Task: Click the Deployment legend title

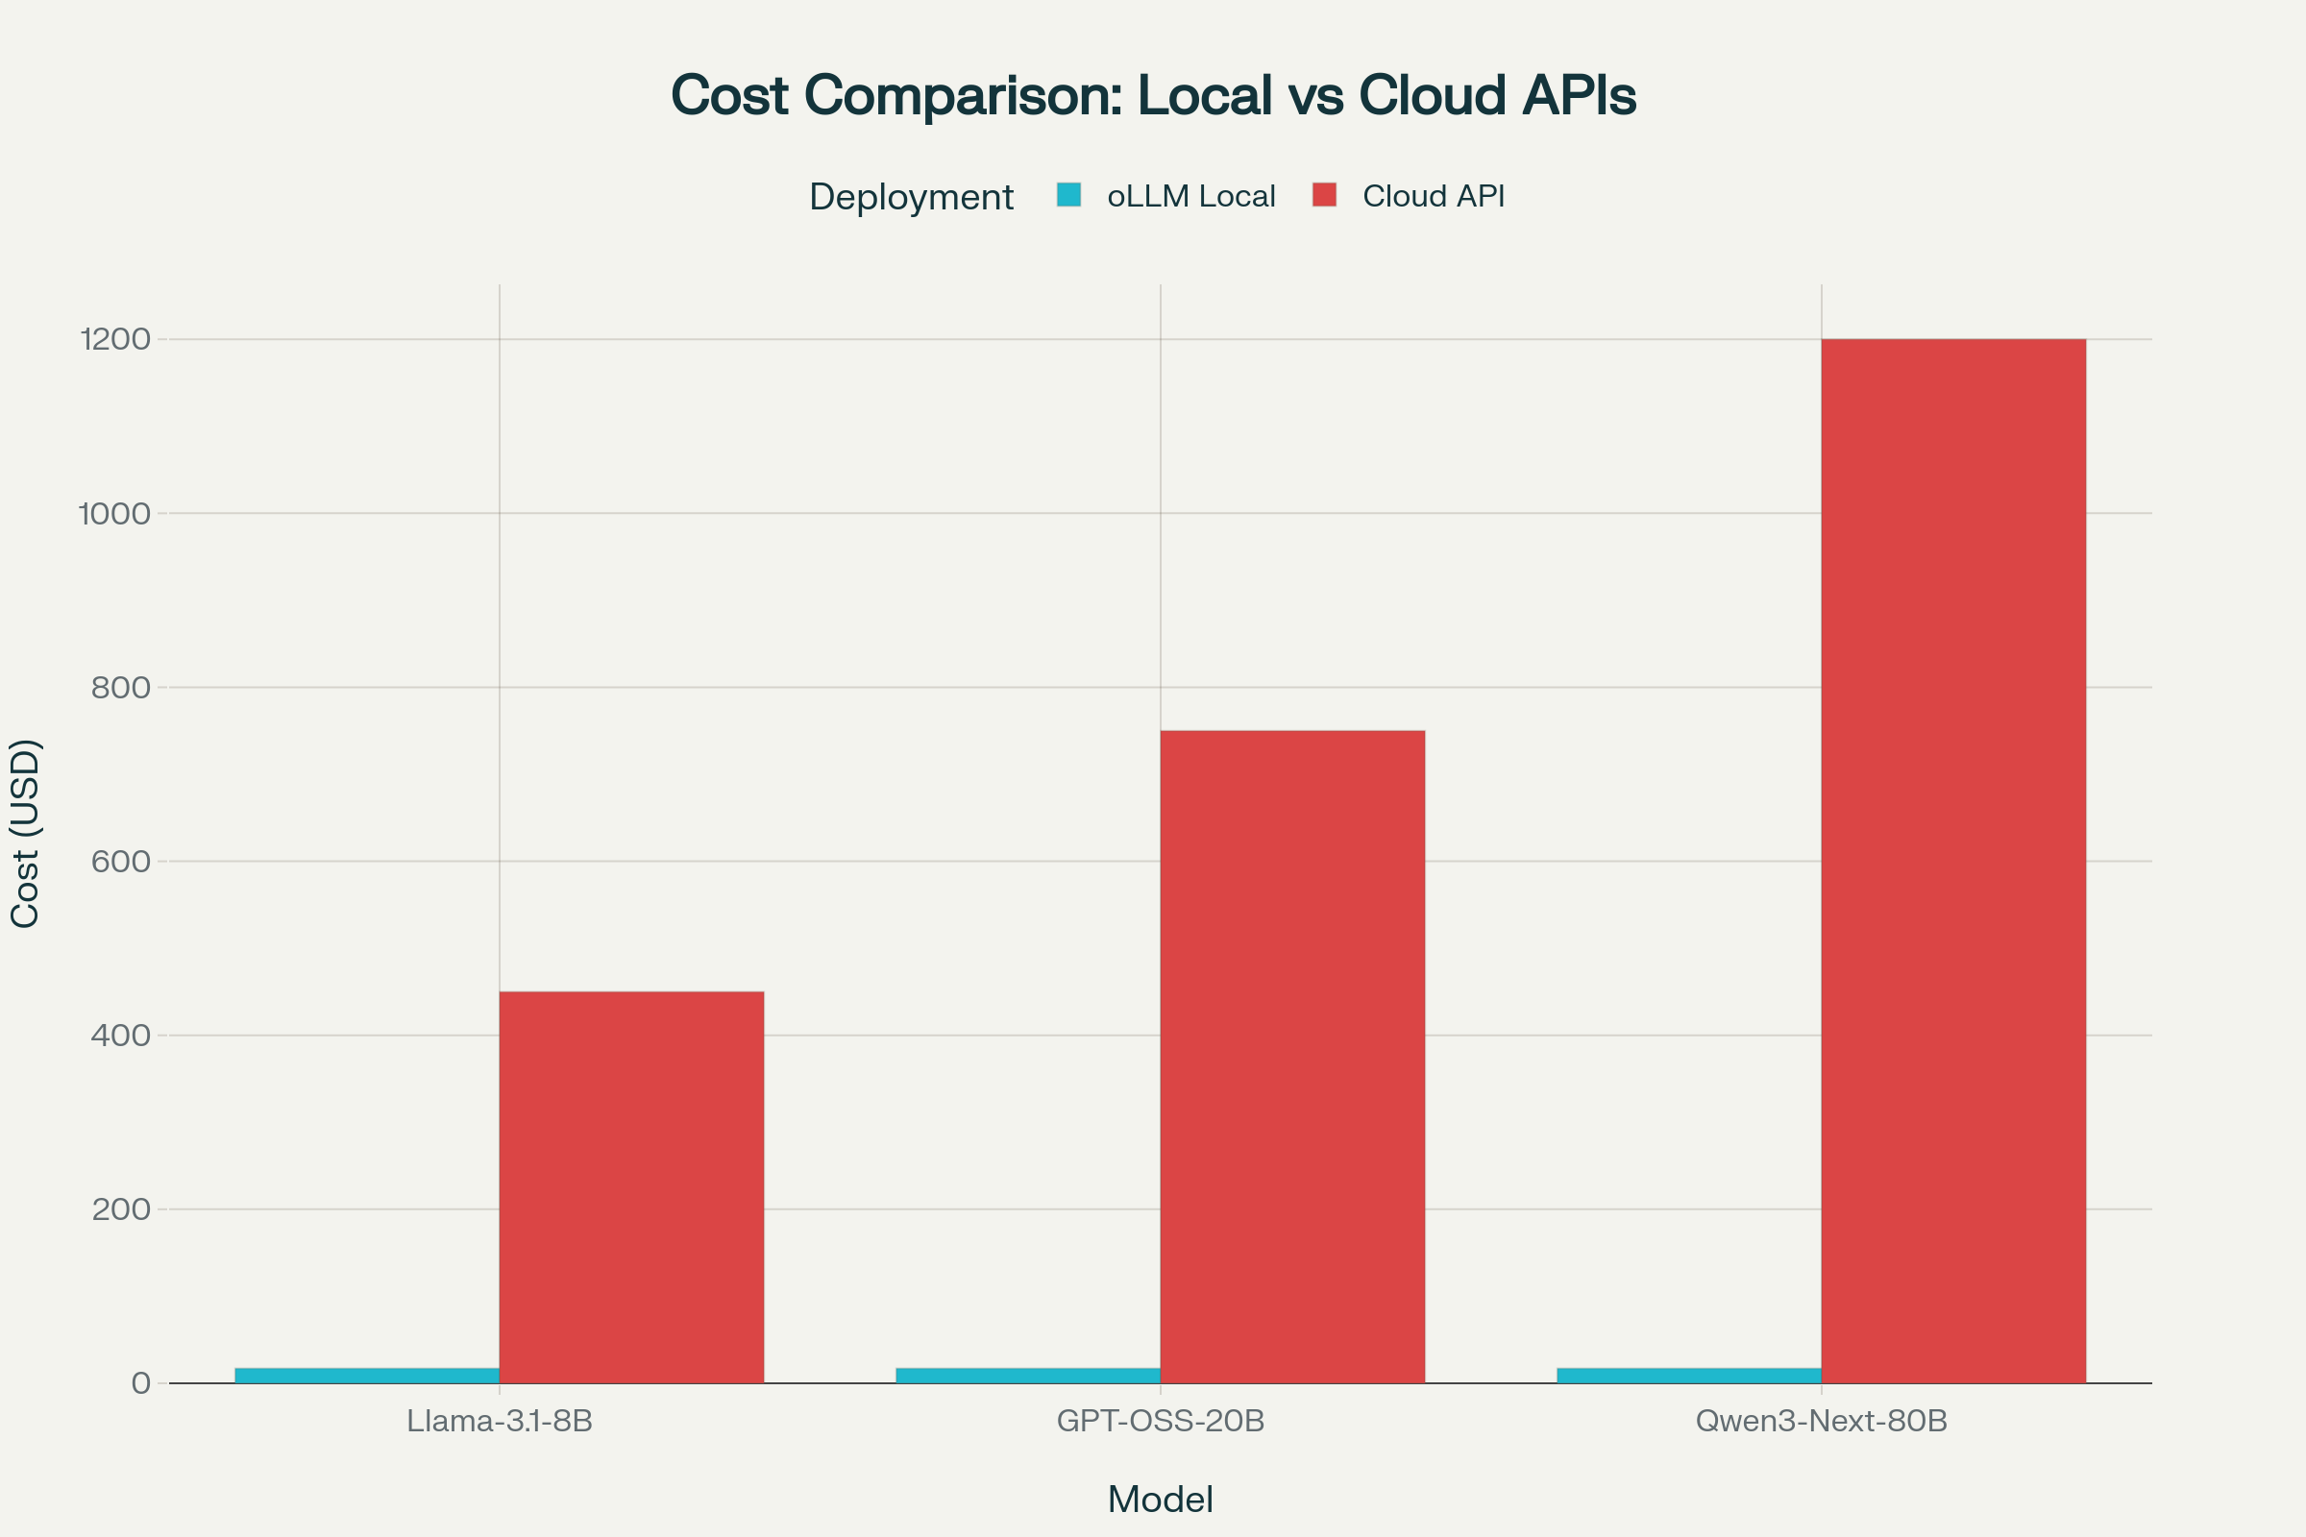Action: [x=911, y=197]
